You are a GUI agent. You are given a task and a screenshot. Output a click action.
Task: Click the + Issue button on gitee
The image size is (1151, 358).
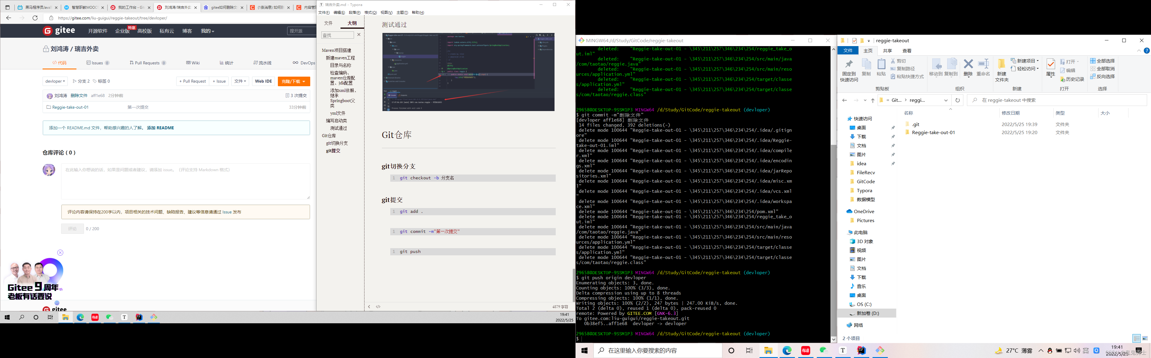[219, 81]
